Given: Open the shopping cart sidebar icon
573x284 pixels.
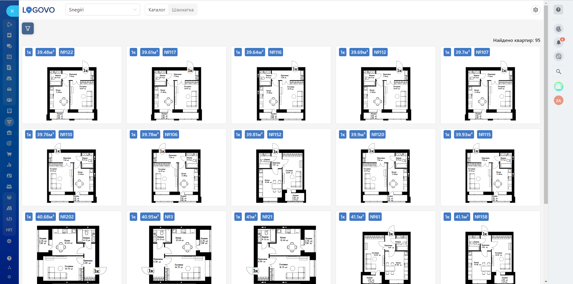Looking at the screenshot, I should pos(9,154).
